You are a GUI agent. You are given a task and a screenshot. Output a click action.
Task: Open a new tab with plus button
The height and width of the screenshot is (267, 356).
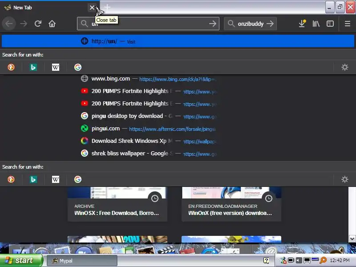pos(107,7)
